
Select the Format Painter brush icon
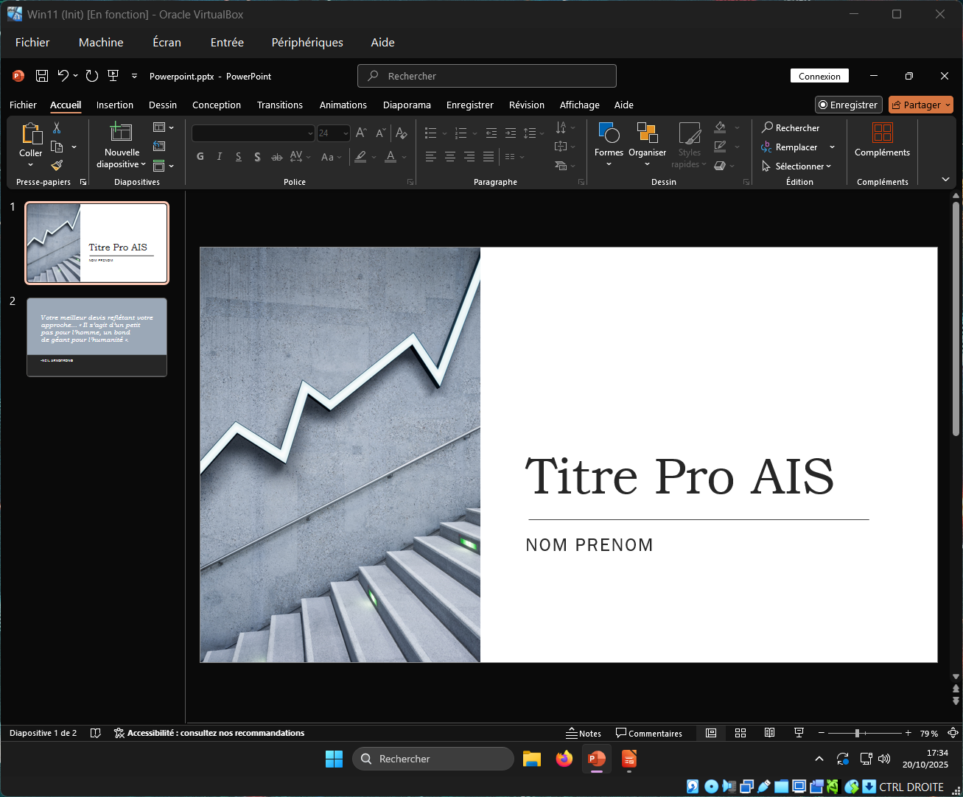(x=57, y=165)
